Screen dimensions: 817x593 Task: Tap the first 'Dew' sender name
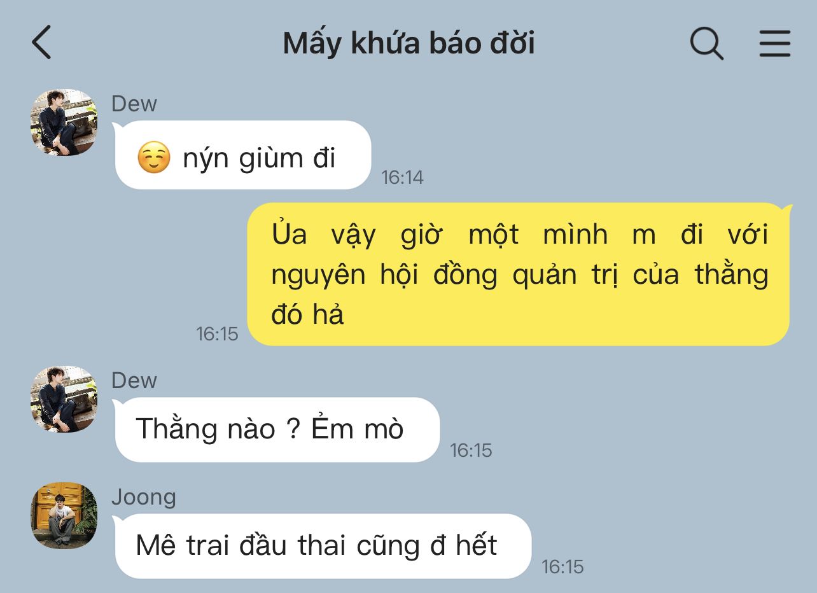[x=134, y=104]
